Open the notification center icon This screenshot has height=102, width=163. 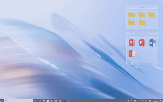coord(160,101)
